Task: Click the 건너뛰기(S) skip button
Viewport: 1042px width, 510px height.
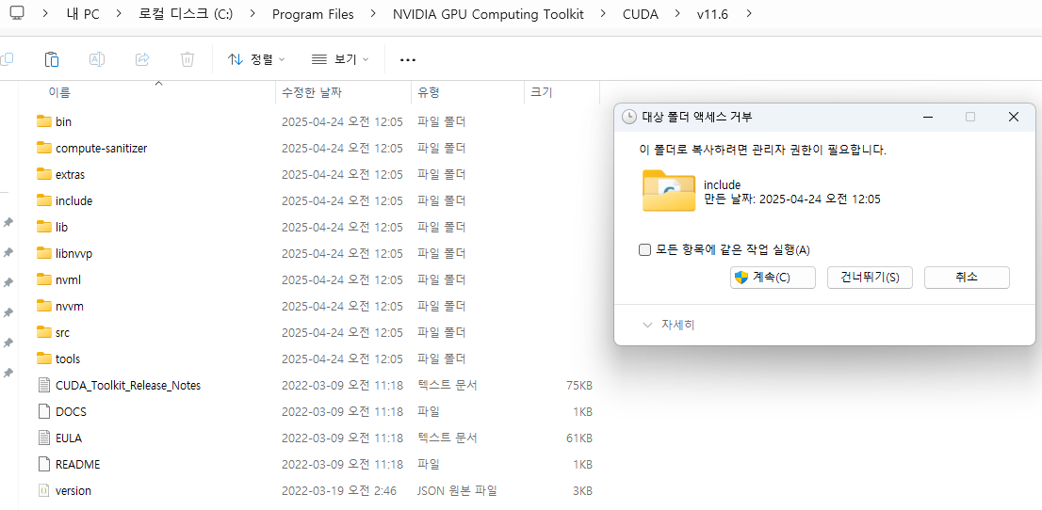Action: pyautogui.click(x=870, y=278)
